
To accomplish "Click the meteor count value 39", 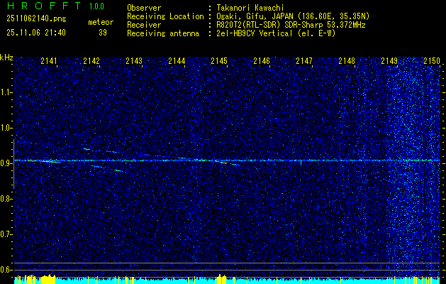I will pos(103,33).
